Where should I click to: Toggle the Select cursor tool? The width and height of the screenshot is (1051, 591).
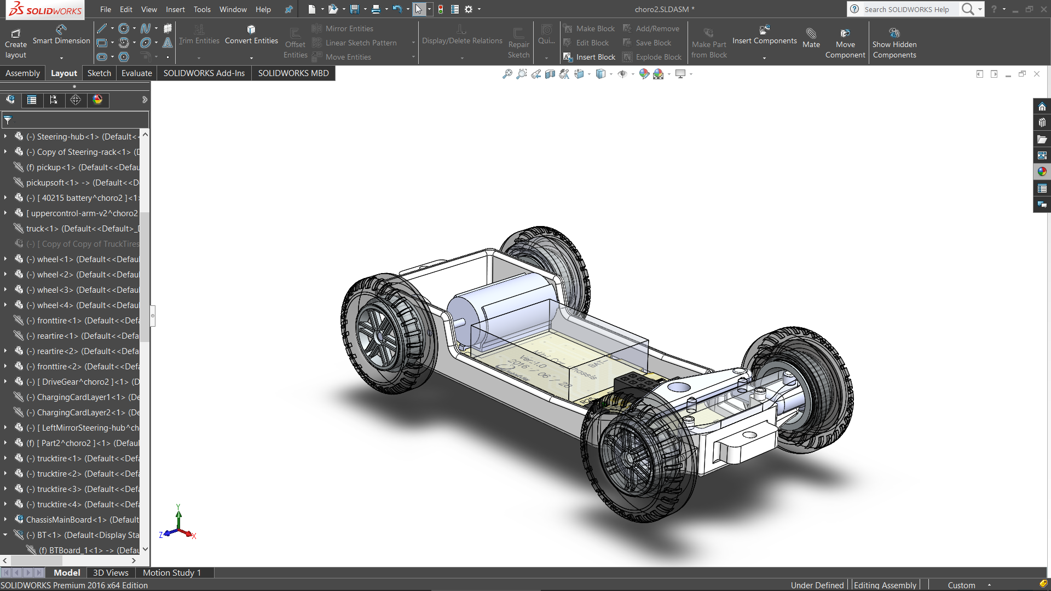point(418,9)
